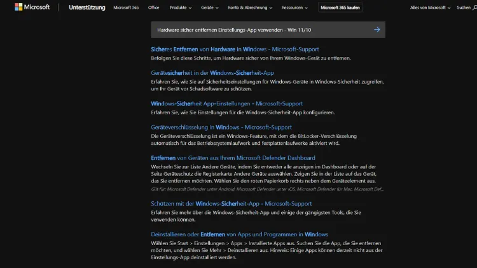The image size is (477, 268).
Task: Open Office nav item
Action: [154, 8]
